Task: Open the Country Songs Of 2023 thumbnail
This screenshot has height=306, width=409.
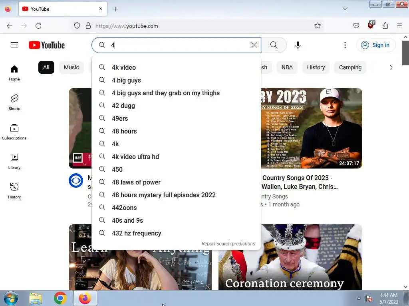Action: 312,128
